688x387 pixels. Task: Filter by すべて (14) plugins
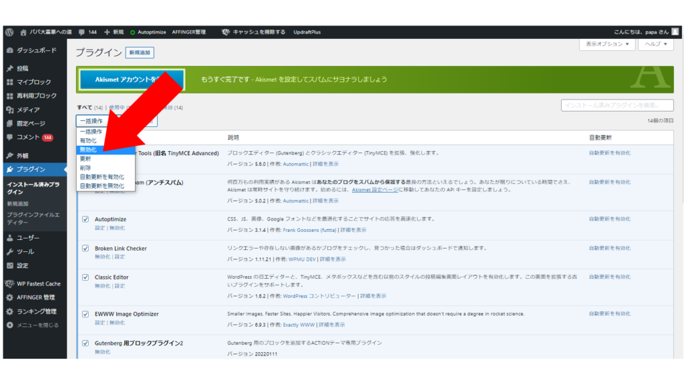point(90,107)
